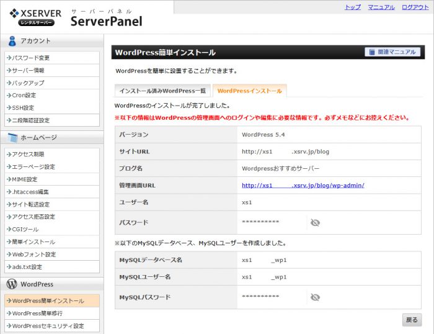Viewport: 434px width, 334px height.
Task: Open エラーページ設定 in the sidebar
Action: pyautogui.click(x=52, y=167)
